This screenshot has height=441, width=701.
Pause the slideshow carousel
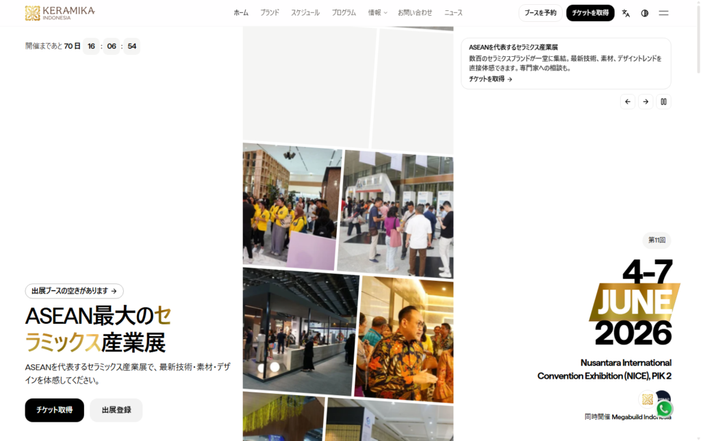(663, 102)
